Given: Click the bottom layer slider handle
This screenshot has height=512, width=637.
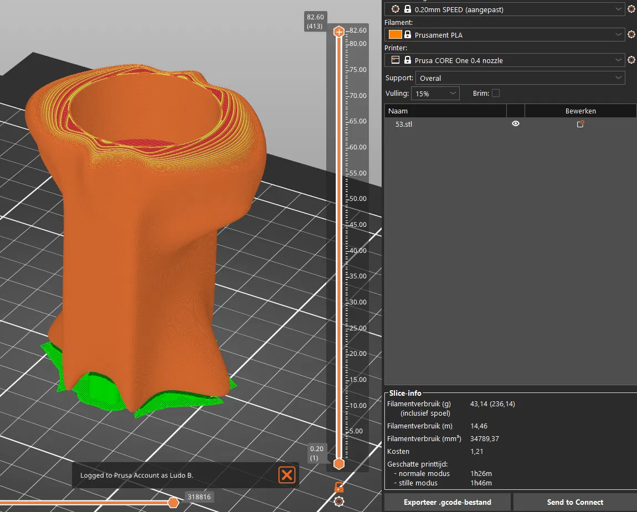Looking at the screenshot, I should [x=339, y=463].
